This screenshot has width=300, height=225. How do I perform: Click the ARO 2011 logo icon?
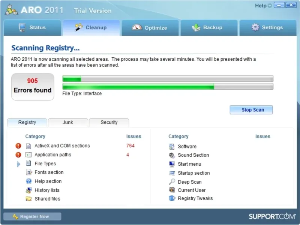tap(11, 10)
